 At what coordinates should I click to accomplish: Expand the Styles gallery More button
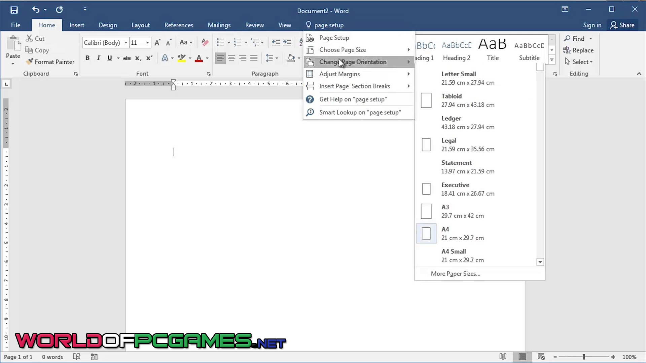point(552,60)
